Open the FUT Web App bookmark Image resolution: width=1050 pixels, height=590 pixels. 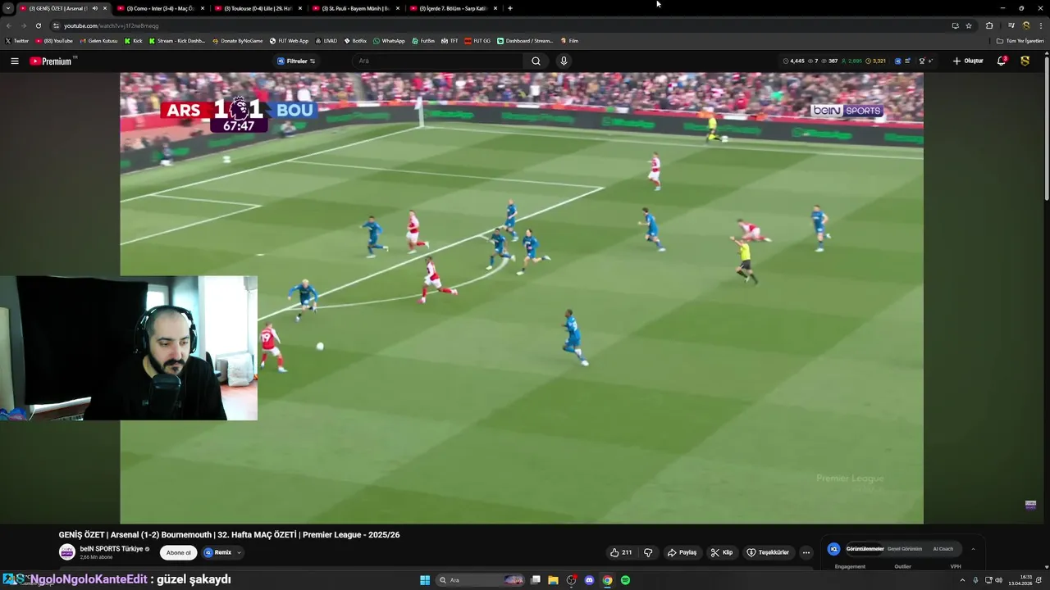pyautogui.click(x=289, y=40)
